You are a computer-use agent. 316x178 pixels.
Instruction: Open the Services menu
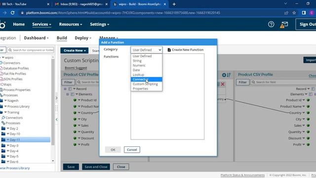point(41,24)
